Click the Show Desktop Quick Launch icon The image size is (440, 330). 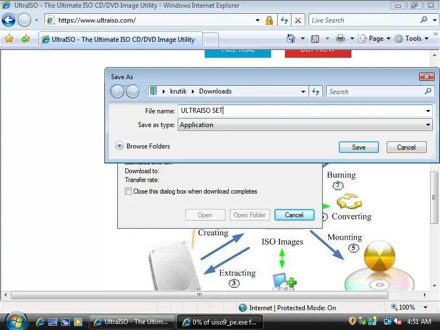tap(52, 322)
